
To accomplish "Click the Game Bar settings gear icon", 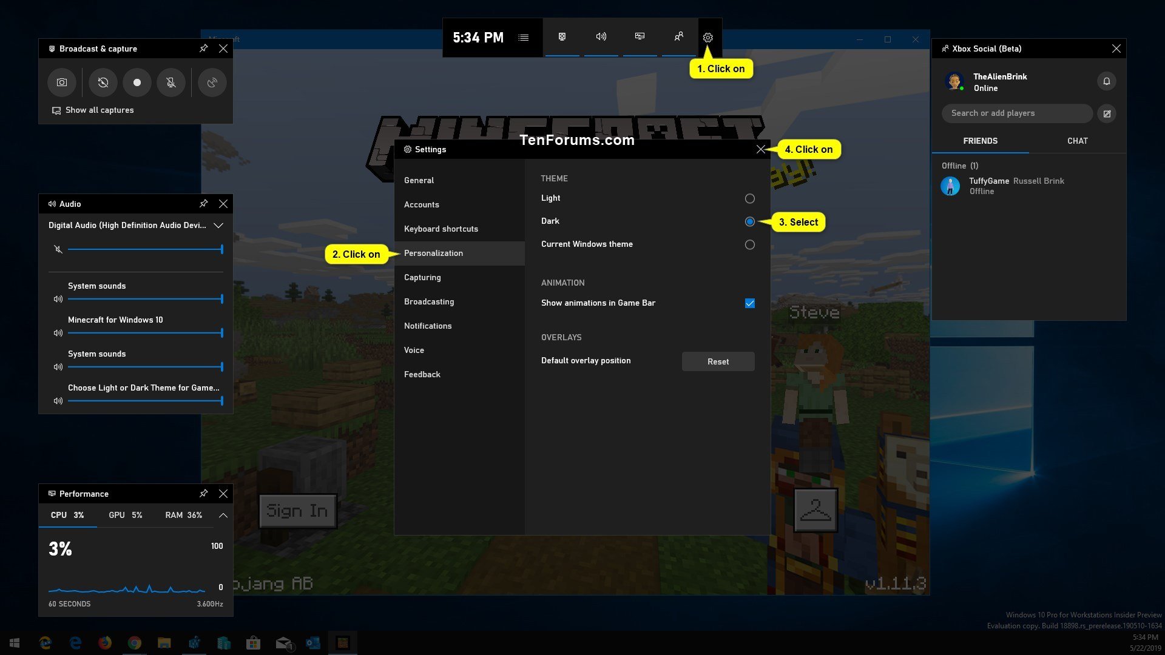I will click(707, 37).
